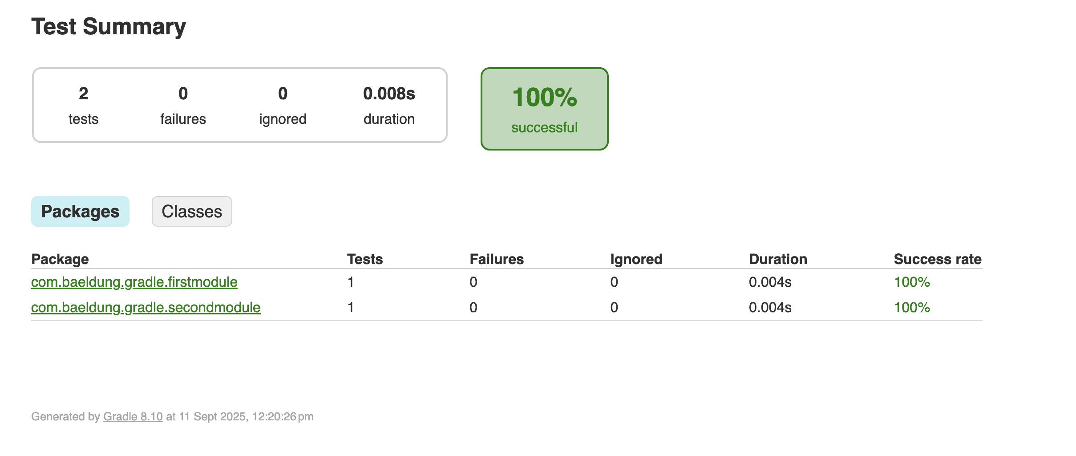Click the Ignored column header

[x=636, y=259]
